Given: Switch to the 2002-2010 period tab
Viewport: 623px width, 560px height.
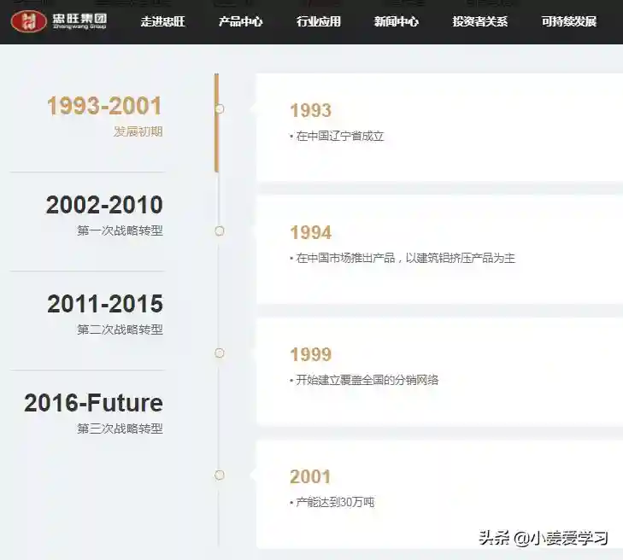Looking at the screenshot, I should pyautogui.click(x=103, y=206).
